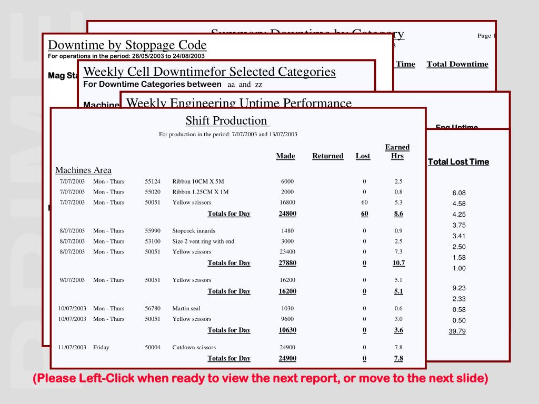Click product code 56780
The image size is (539, 404).
pos(153,308)
